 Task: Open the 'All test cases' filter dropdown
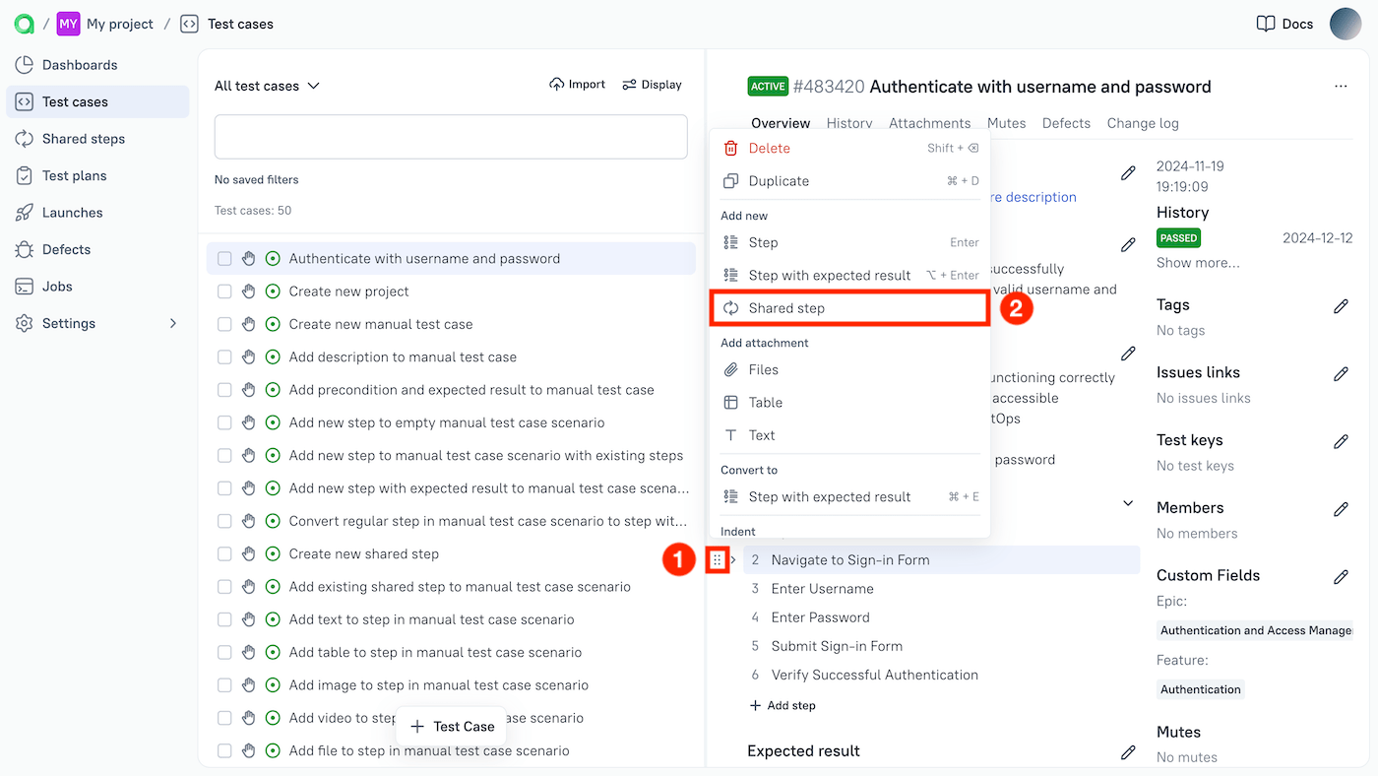pos(267,86)
